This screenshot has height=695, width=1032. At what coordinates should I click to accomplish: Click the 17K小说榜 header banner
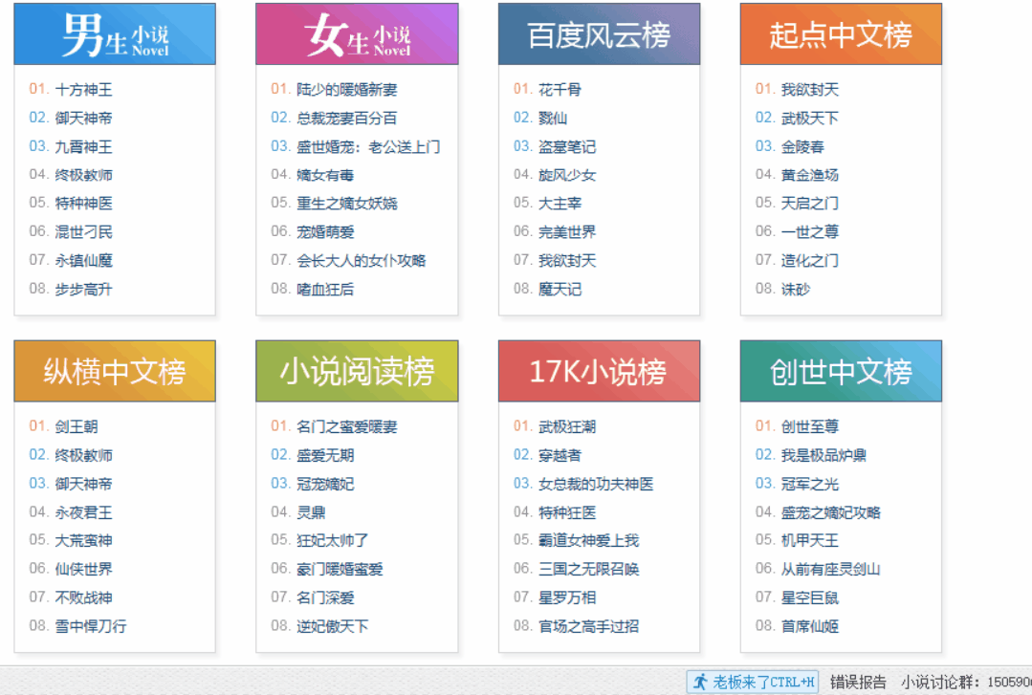coord(599,371)
